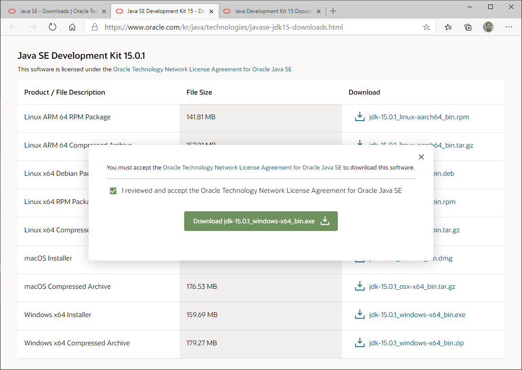Click download icon for windows-x64_bin.zip

point(359,343)
